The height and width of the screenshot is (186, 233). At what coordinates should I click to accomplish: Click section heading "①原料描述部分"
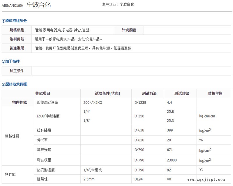[14, 21]
